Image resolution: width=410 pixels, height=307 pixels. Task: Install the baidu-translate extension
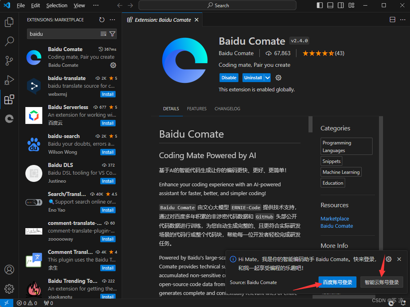click(108, 94)
